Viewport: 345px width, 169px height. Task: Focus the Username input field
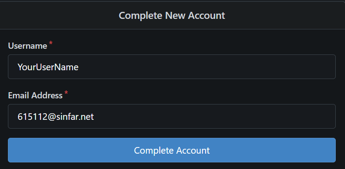tap(172, 67)
